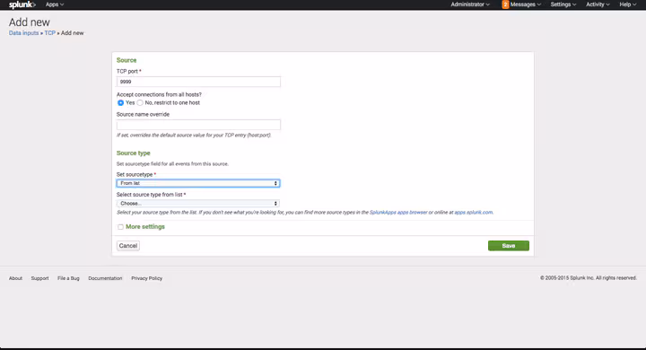Go to TCP breadcrumb link
The width and height of the screenshot is (646, 350).
[50, 33]
